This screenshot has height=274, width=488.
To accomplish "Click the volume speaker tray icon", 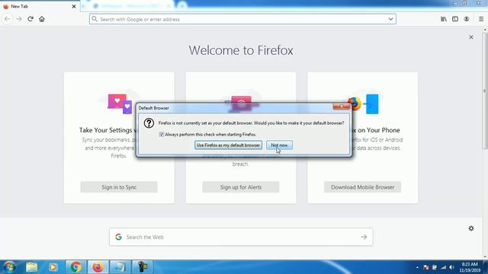I will [x=451, y=267].
